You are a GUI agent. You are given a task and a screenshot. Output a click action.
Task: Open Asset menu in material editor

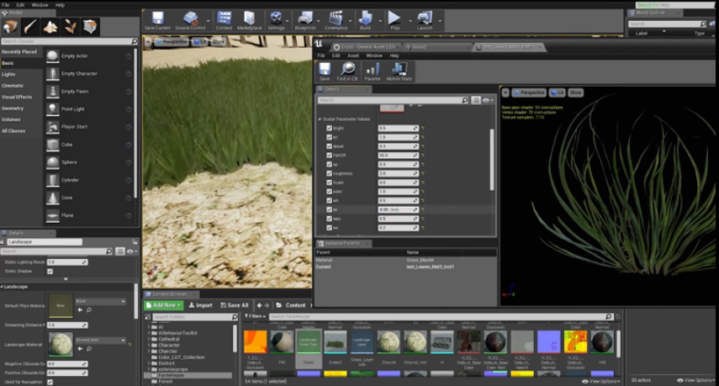pyautogui.click(x=353, y=56)
